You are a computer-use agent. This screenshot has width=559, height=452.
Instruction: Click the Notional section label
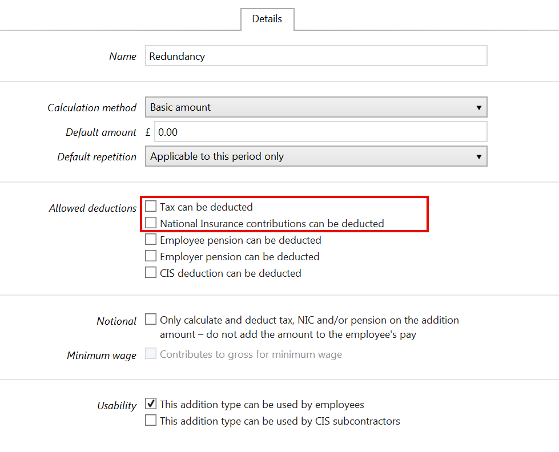point(116,321)
